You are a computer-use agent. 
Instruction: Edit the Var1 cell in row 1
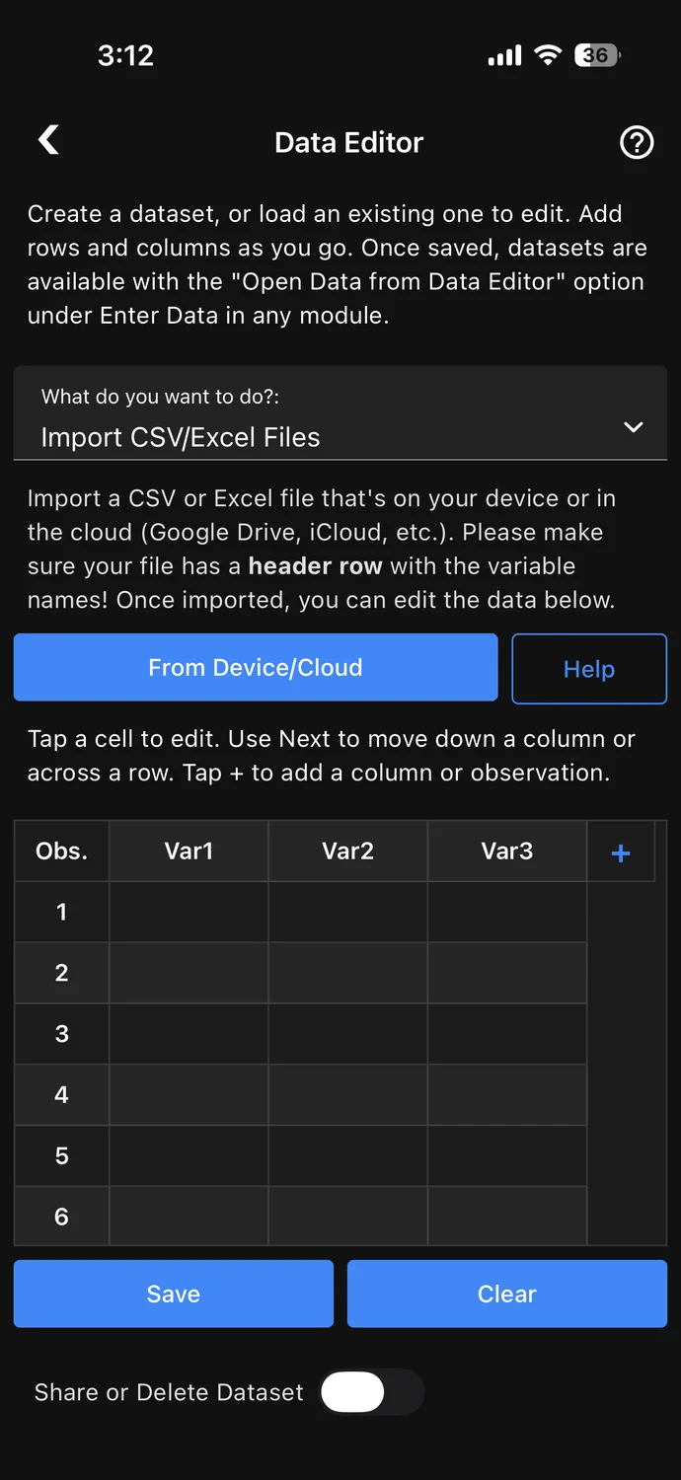click(x=189, y=912)
